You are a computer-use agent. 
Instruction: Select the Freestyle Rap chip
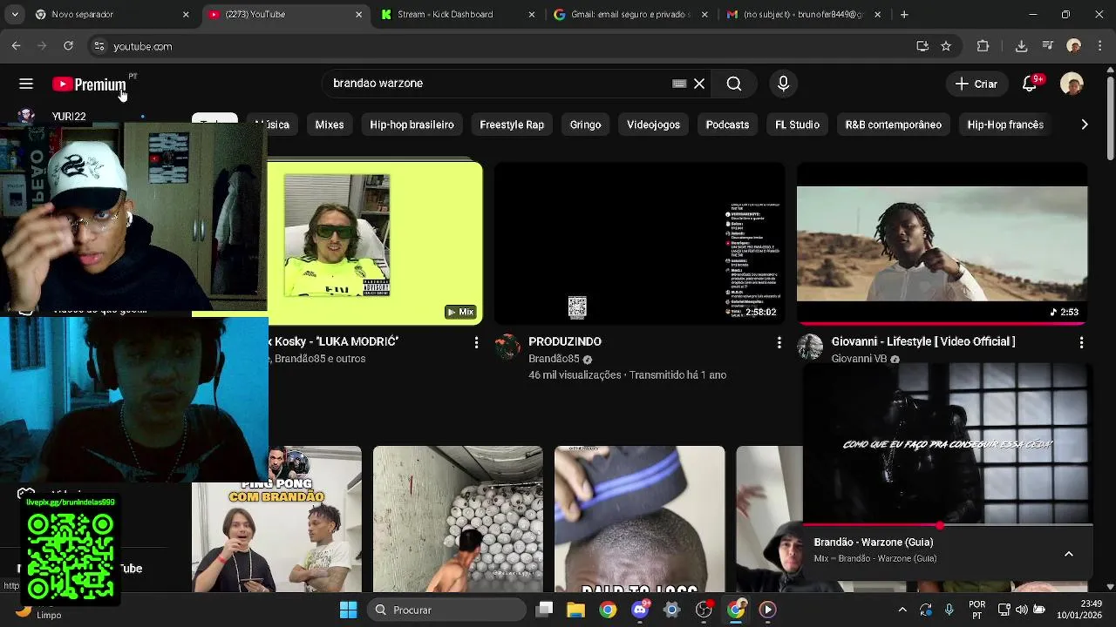point(512,125)
